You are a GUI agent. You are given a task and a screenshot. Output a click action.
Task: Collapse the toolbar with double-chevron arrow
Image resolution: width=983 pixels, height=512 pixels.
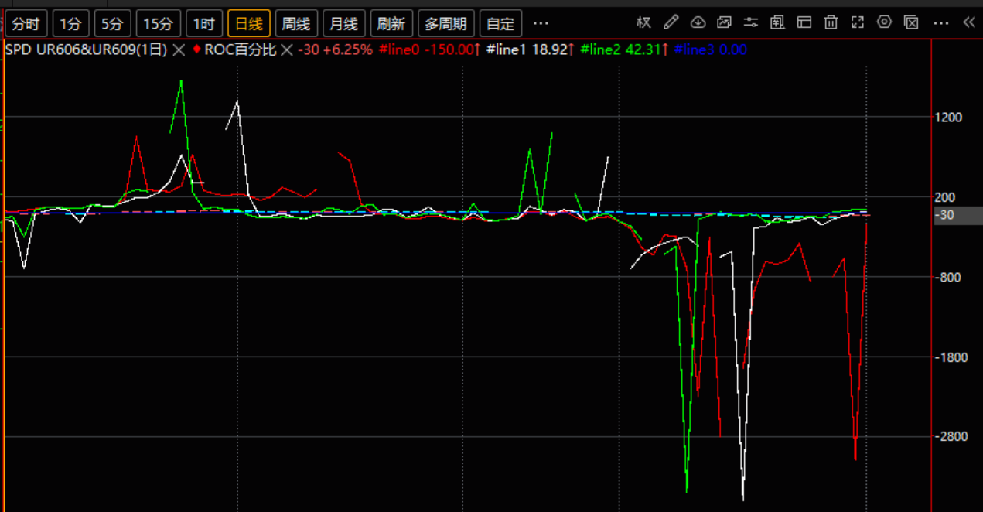(x=968, y=22)
